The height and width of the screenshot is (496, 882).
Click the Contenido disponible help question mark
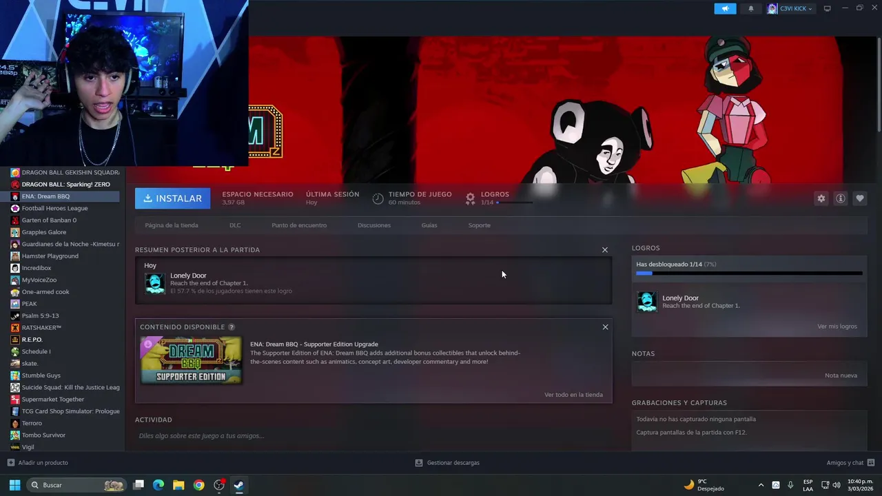click(x=232, y=327)
